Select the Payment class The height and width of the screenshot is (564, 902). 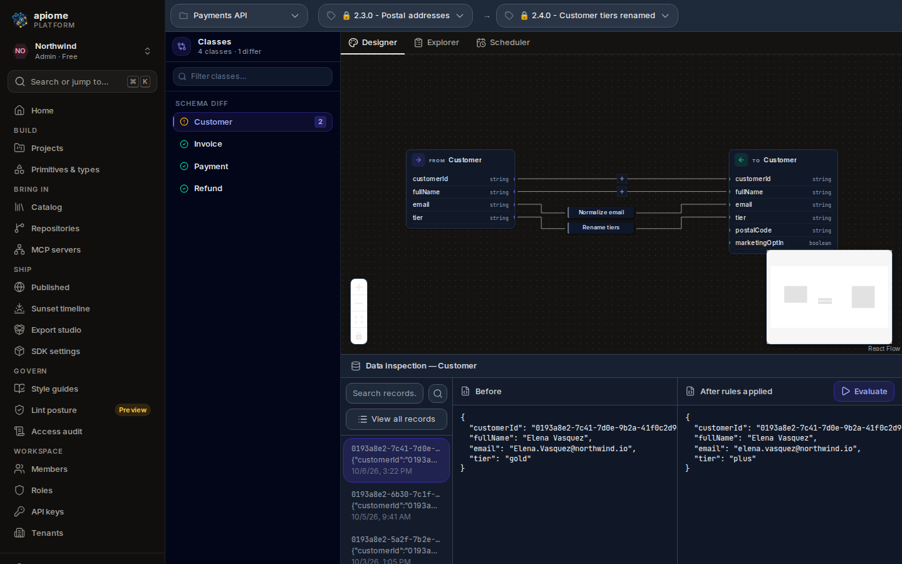click(252, 166)
